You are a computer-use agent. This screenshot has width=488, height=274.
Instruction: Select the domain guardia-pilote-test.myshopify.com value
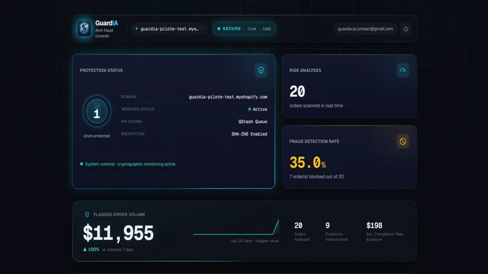click(228, 97)
